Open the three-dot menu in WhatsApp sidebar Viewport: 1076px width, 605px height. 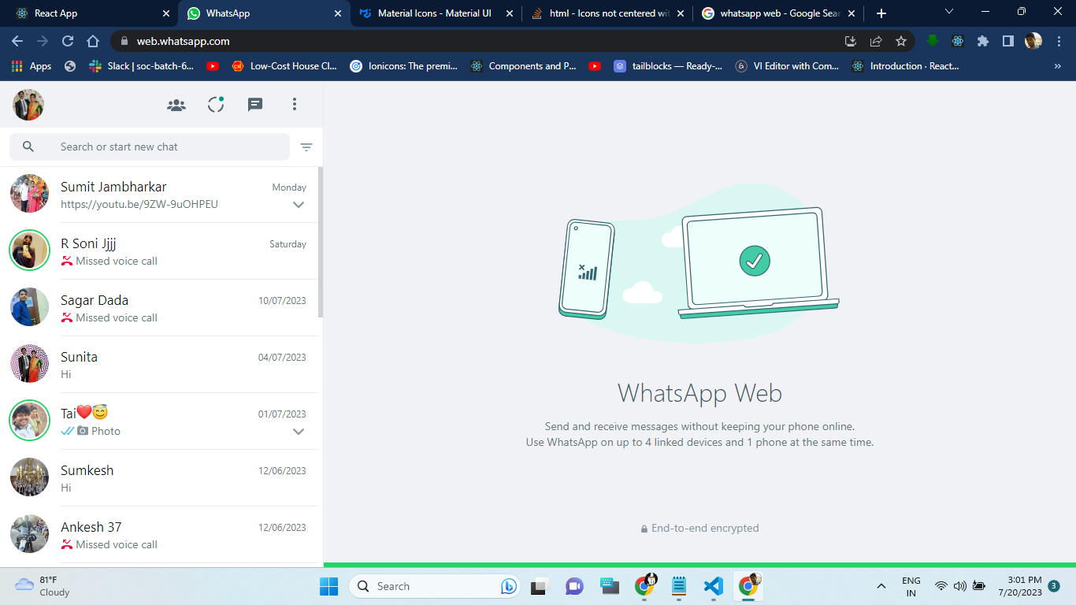(295, 104)
